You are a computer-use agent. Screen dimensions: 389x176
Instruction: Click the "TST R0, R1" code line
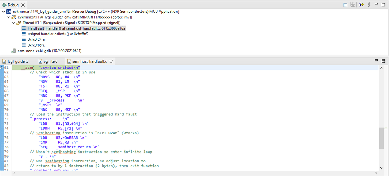59,86
